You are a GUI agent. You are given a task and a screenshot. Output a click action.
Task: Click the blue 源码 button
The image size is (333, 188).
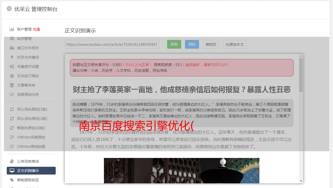coord(192,44)
